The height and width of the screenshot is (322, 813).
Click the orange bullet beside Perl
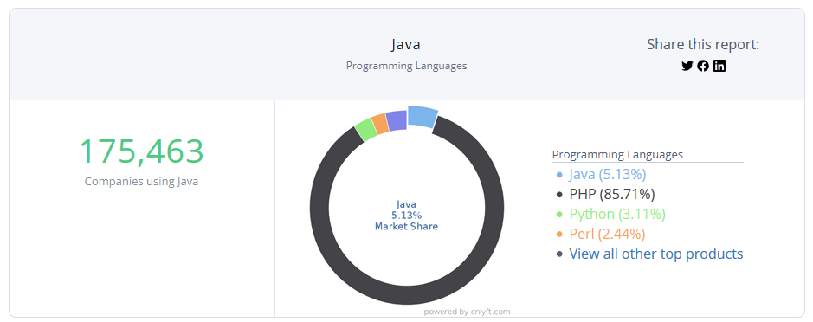(559, 235)
